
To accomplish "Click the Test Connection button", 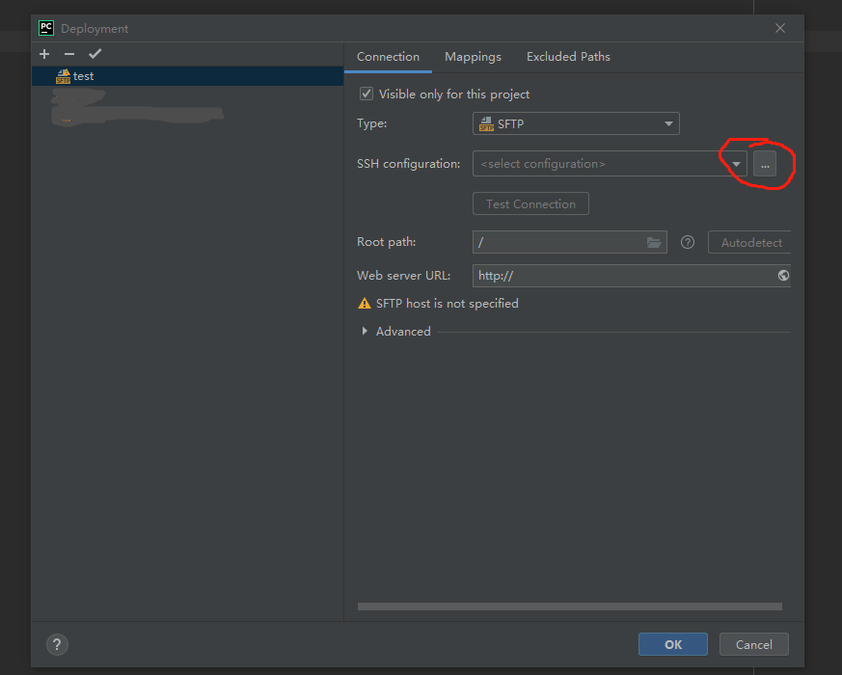I will pos(530,204).
